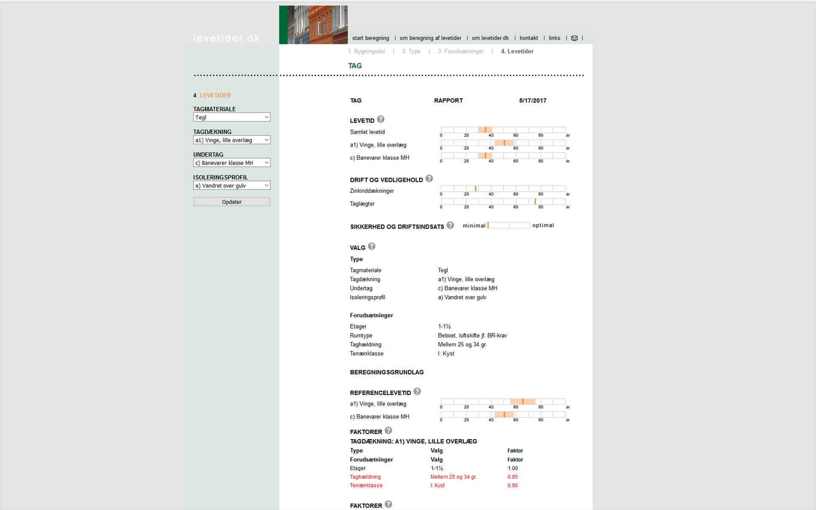Click the building photo header image

pos(313,25)
